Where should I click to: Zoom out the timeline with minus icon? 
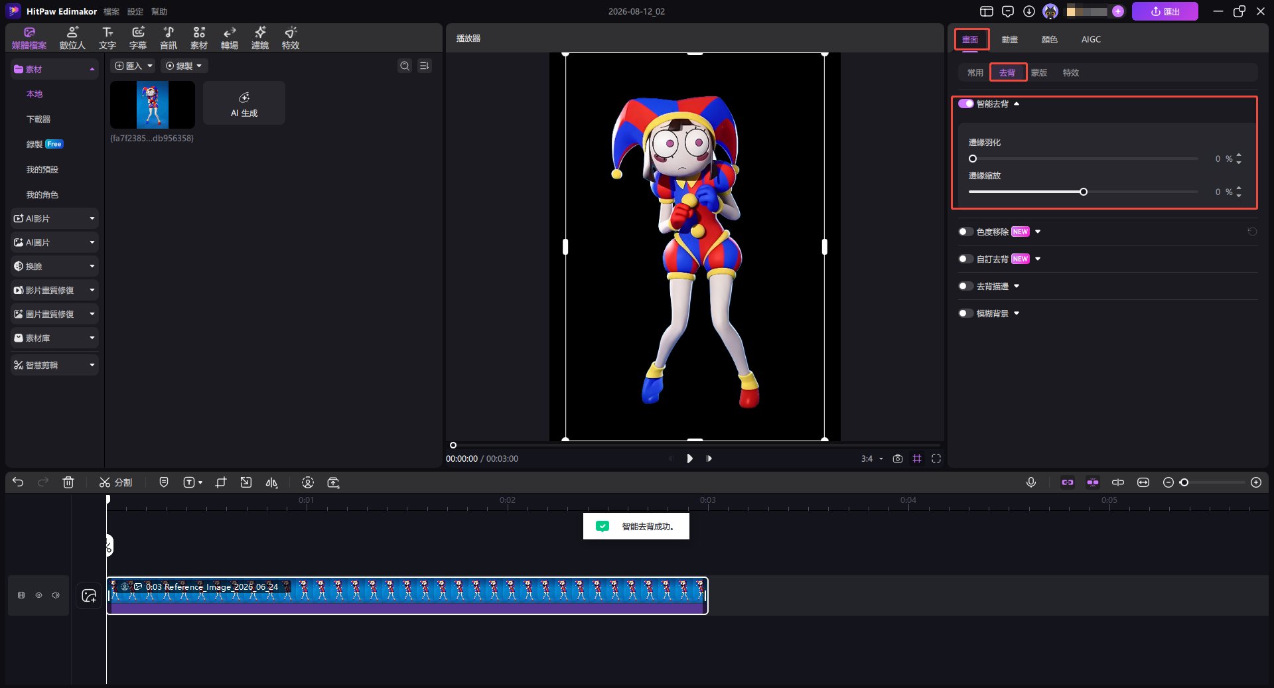coord(1168,482)
